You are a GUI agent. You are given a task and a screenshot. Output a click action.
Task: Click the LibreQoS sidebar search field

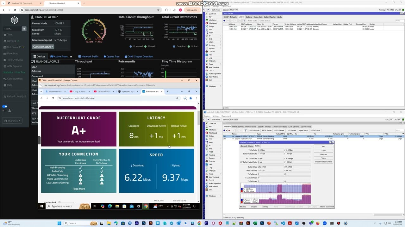click(x=12, y=29)
